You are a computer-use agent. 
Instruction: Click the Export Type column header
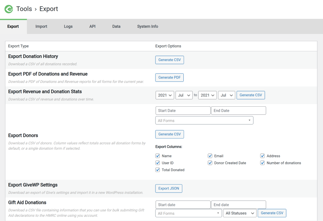click(18, 46)
